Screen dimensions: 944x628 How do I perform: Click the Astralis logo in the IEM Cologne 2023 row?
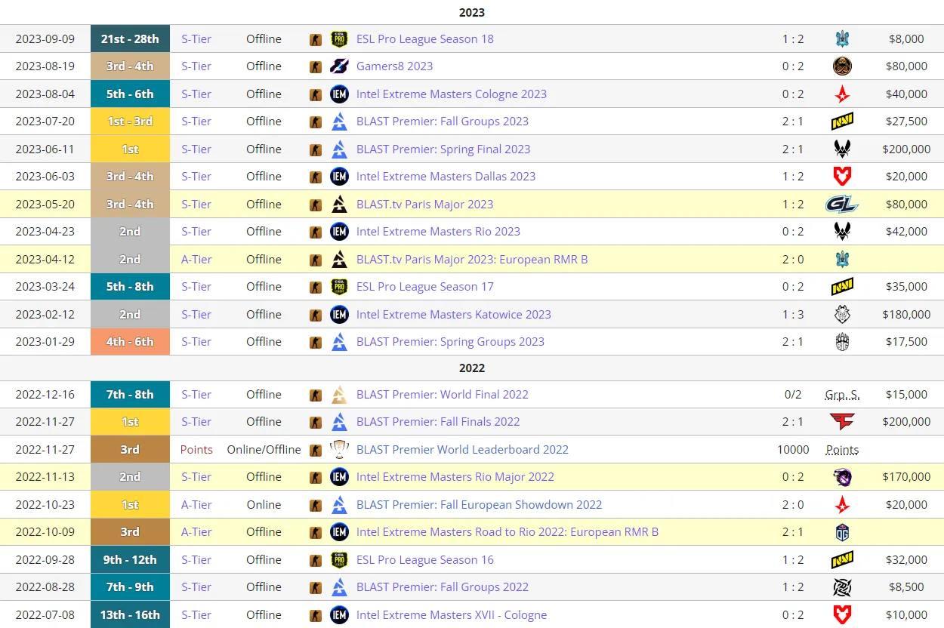point(842,94)
